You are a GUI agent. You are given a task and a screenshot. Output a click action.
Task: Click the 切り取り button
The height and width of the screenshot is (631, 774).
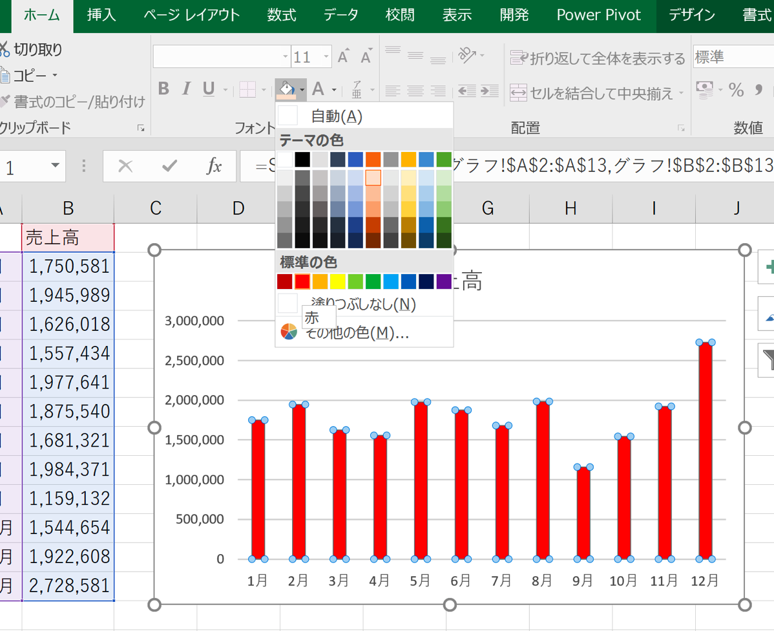coord(32,49)
